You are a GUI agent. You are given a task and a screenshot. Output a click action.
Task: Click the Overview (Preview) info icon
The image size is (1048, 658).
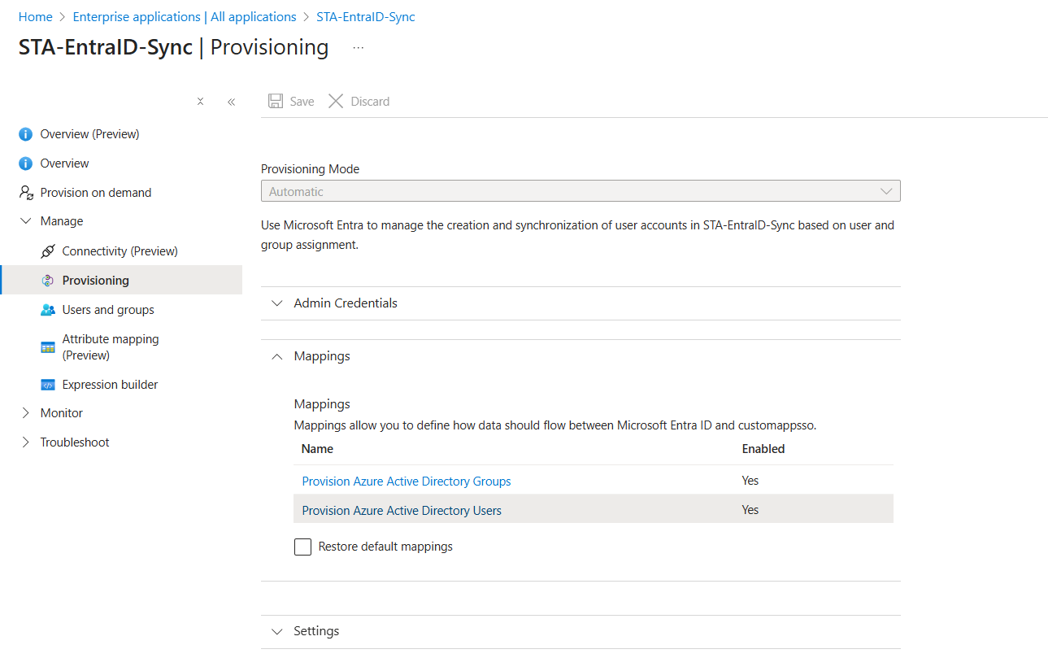click(x=26, y=134)
